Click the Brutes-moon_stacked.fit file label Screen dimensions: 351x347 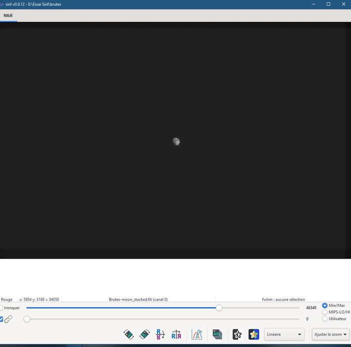pyautogui.click(x=138, y=299)
